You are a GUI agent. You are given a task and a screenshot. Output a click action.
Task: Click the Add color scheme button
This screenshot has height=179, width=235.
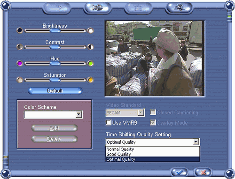(x=55, y=128)
